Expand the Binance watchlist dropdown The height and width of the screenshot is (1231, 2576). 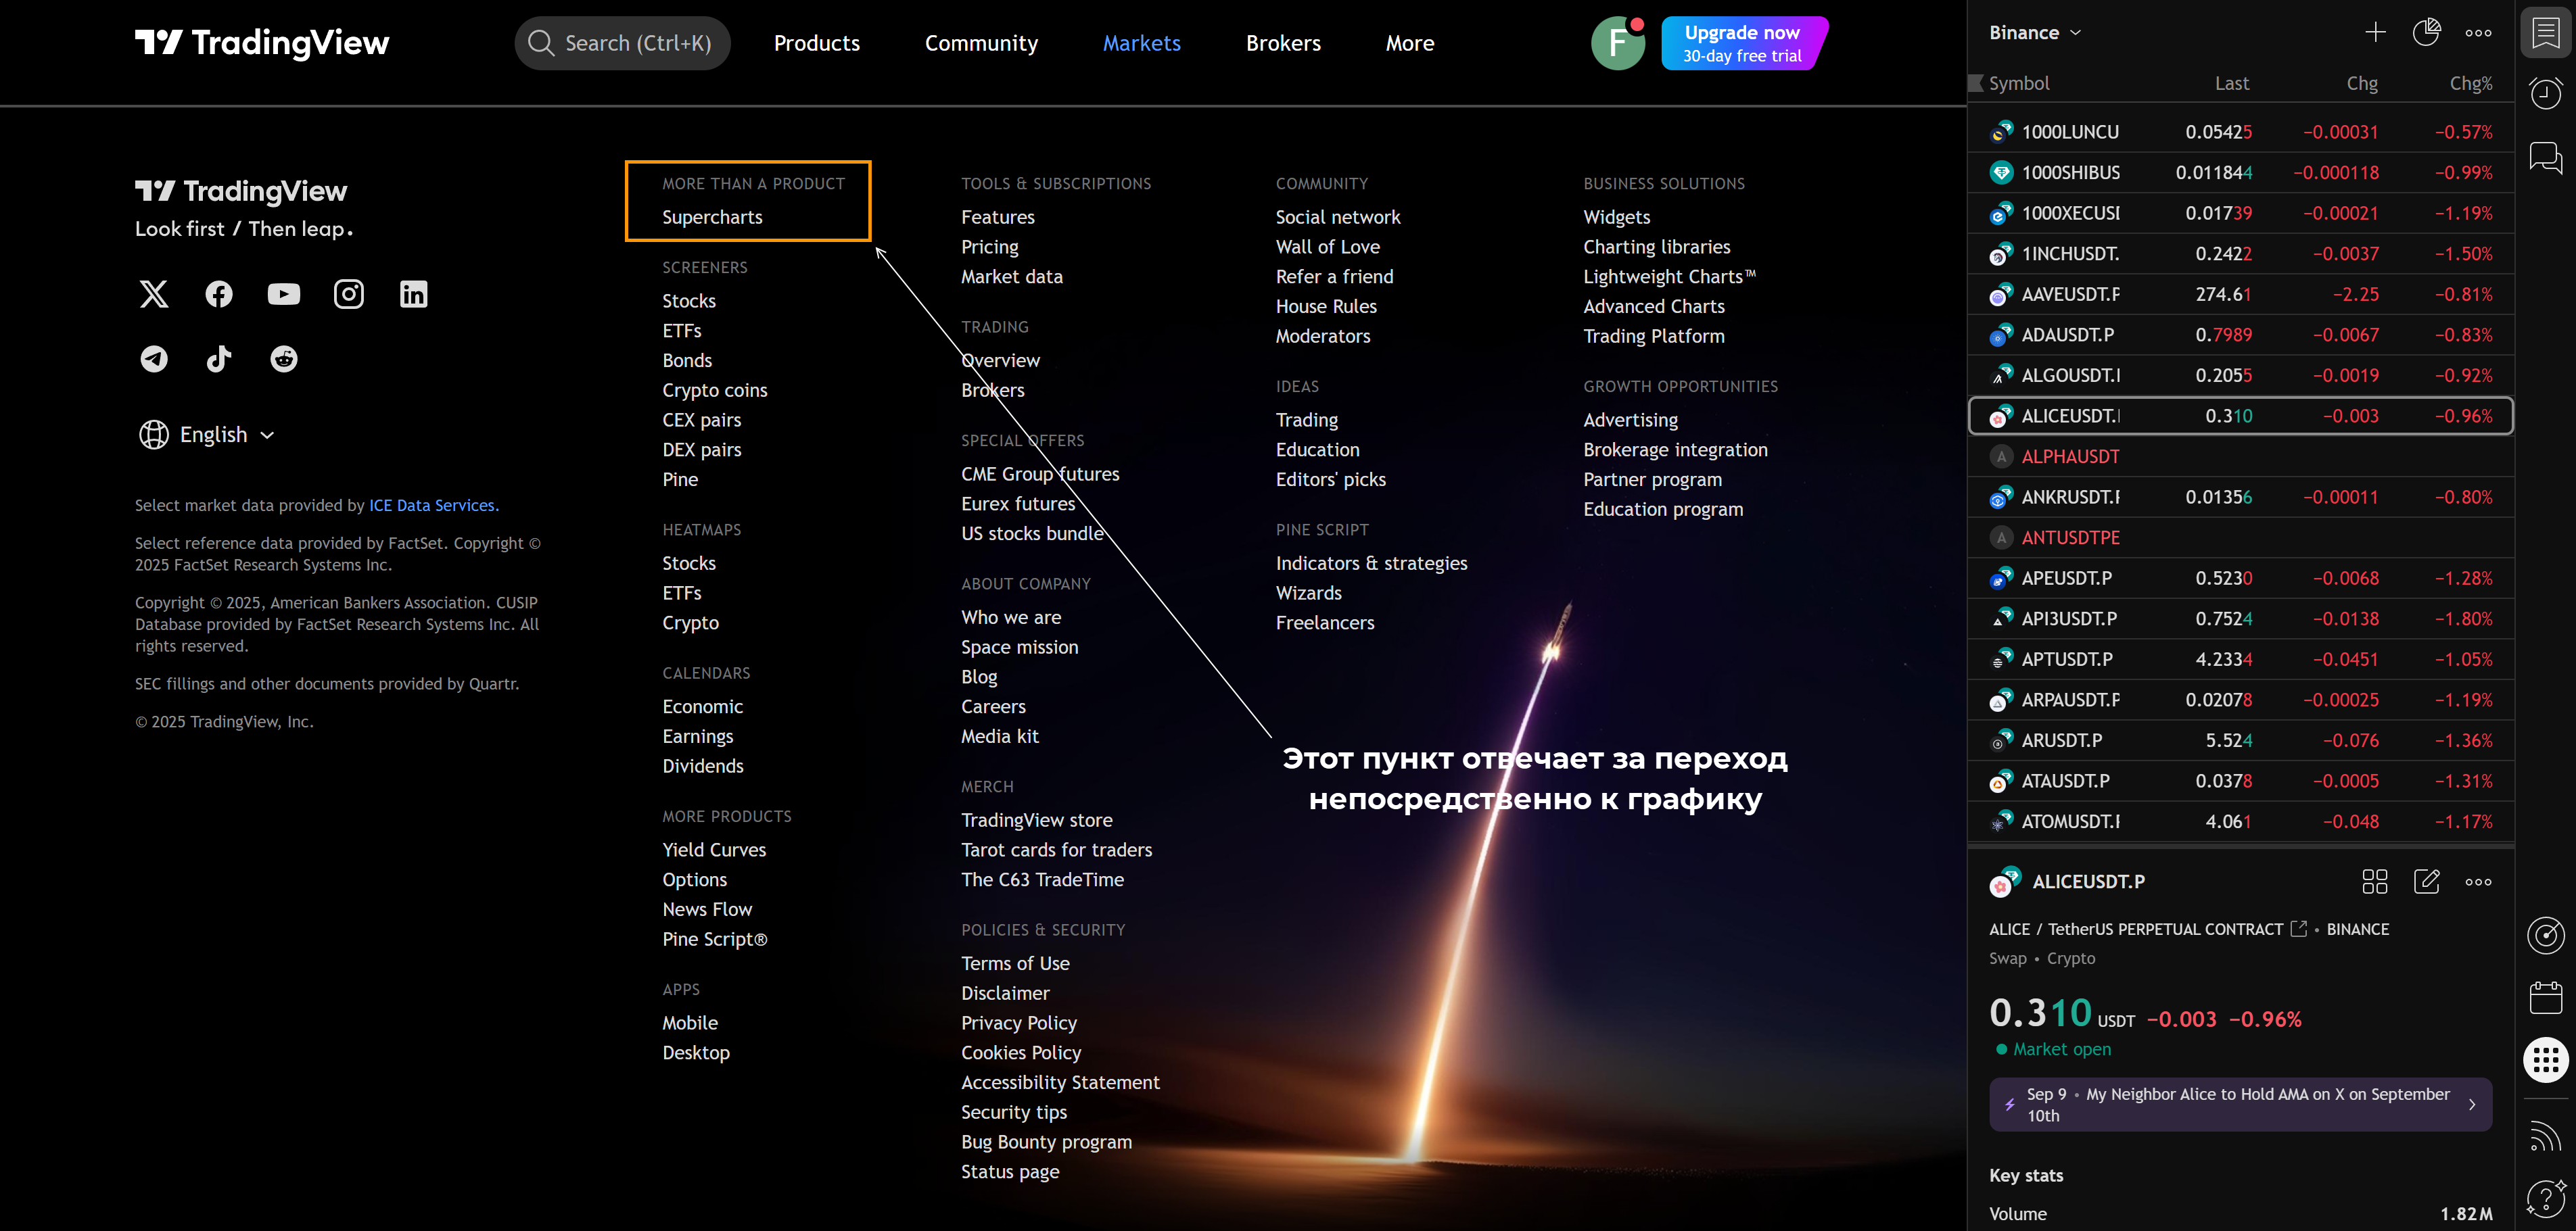[x=2035, y=33]
